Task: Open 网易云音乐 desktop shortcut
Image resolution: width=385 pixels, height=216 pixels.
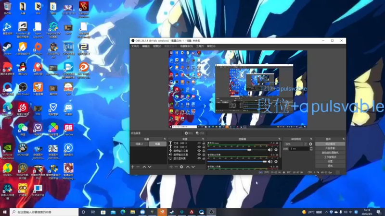Action: click(x=23, y=109)
